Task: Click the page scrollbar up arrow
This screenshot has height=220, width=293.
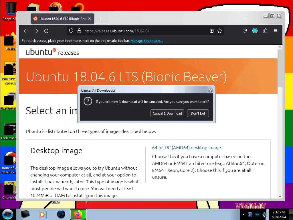Action: pos(280,47)
